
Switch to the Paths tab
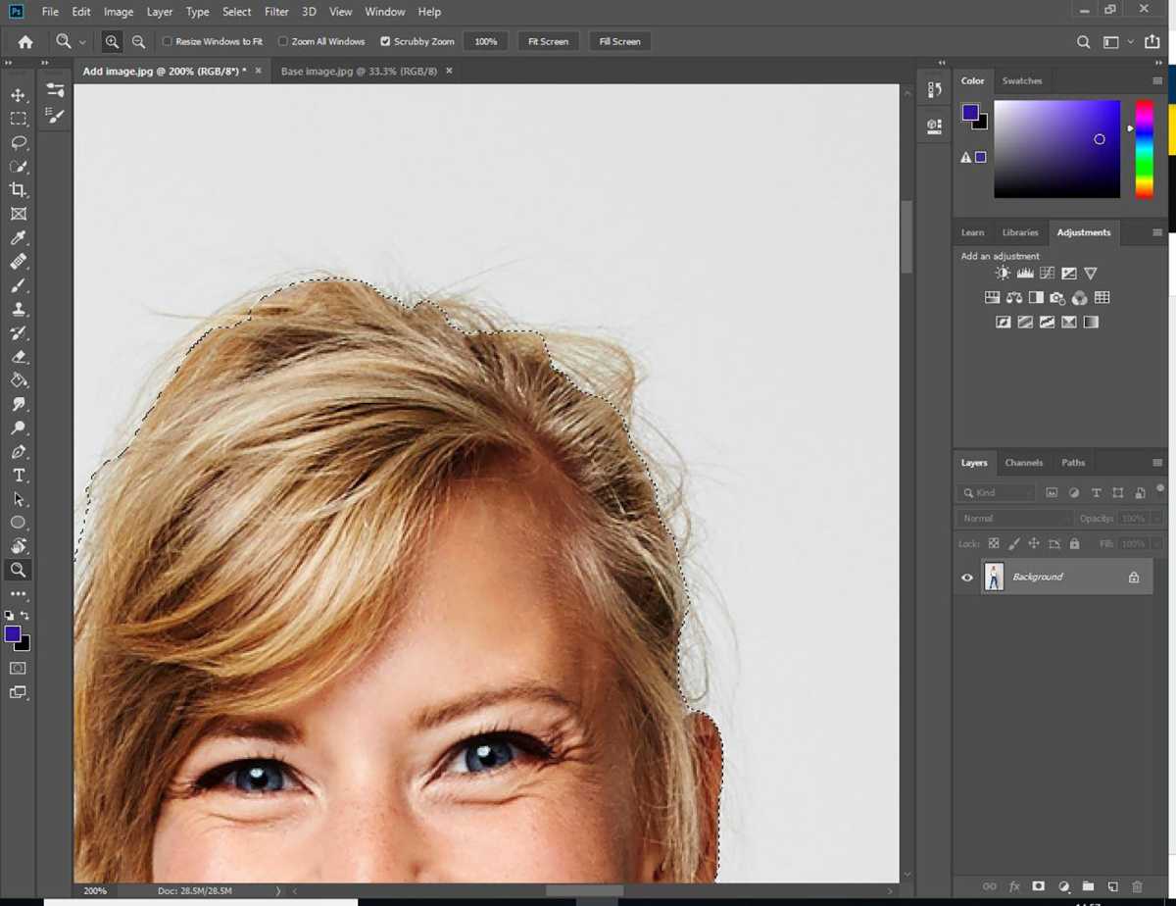point(1073,463)
